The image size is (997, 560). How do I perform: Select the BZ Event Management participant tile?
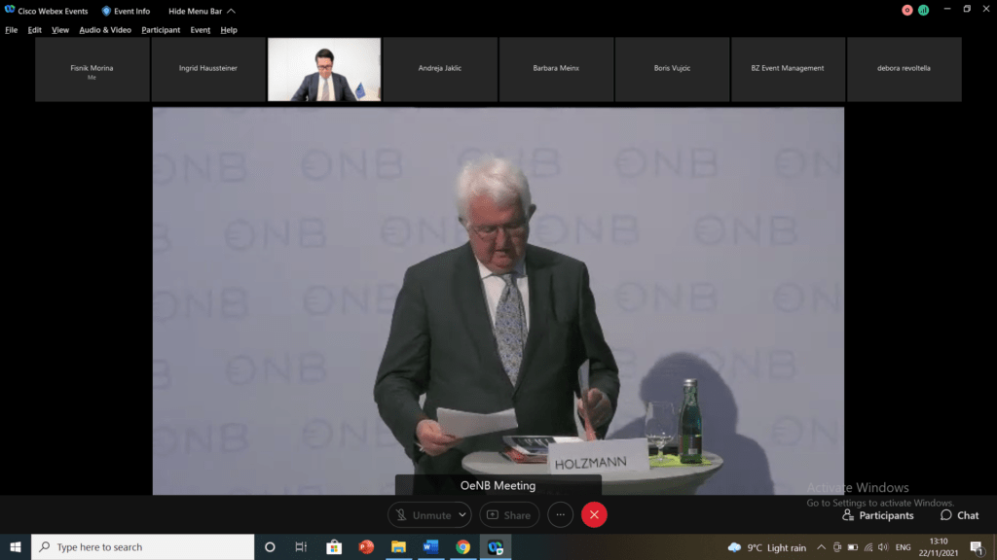pyautogui.click(x=788, y=69)
